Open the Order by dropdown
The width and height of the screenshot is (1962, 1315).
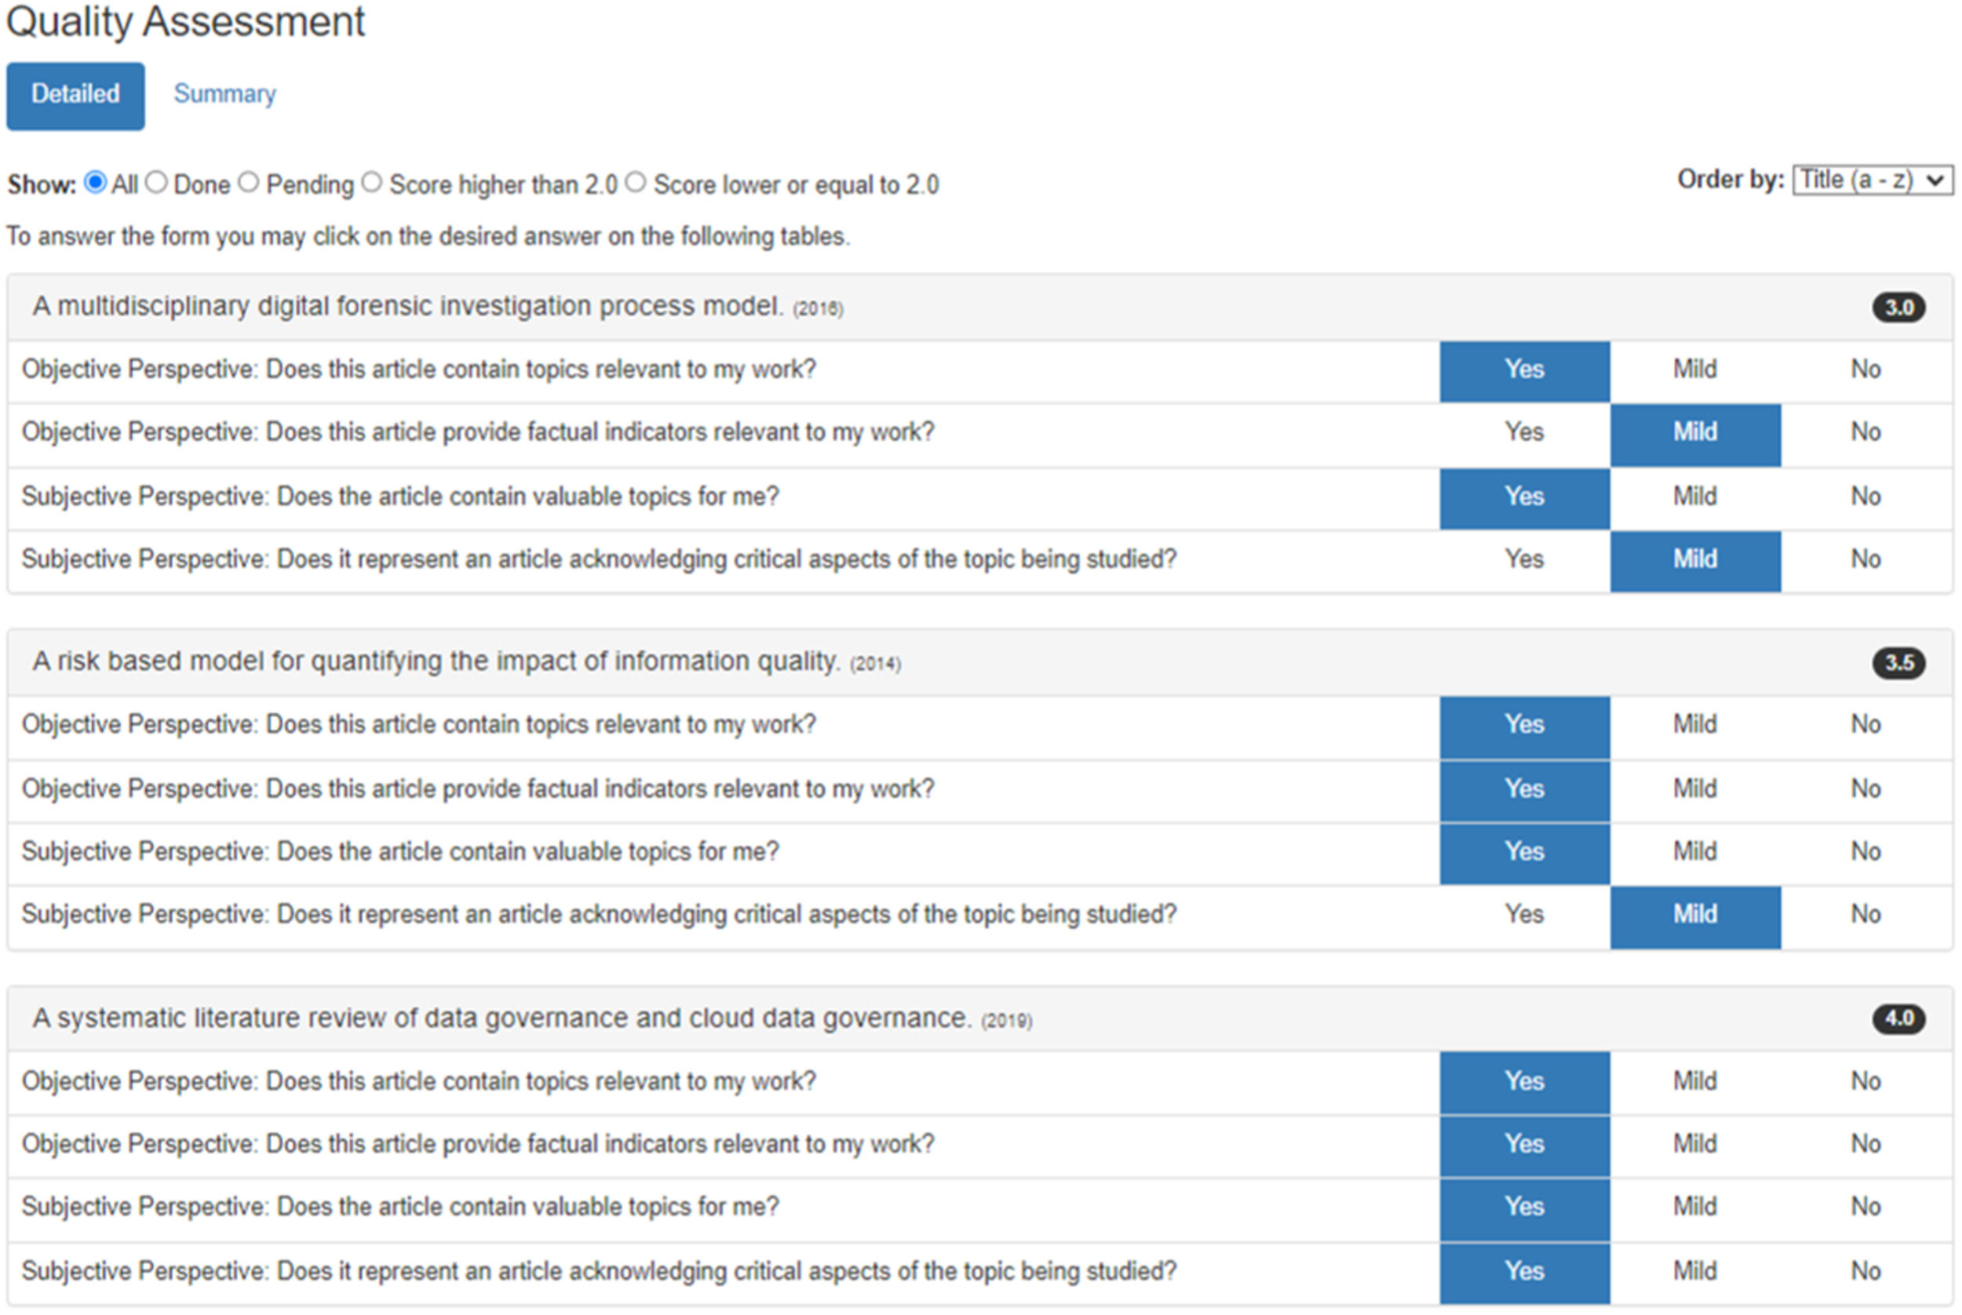pyautogui.click(x=1873, y=180)
